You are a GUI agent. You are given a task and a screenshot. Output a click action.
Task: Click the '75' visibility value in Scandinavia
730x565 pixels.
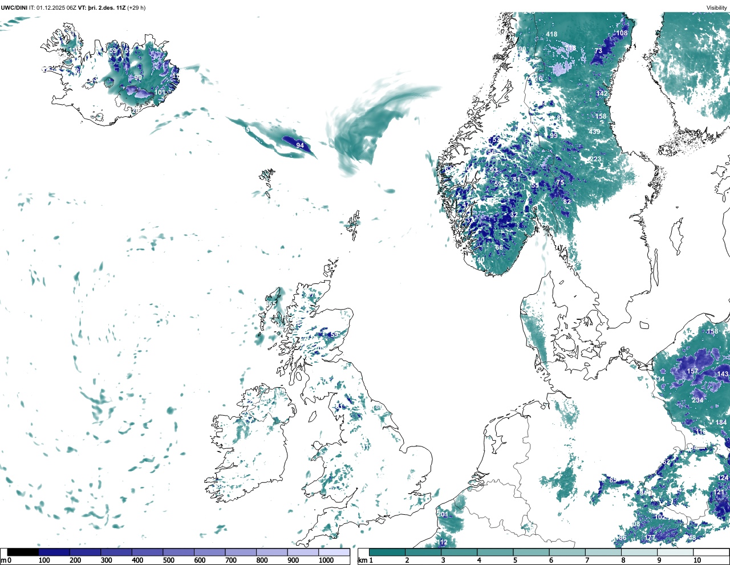coord(560,182)
